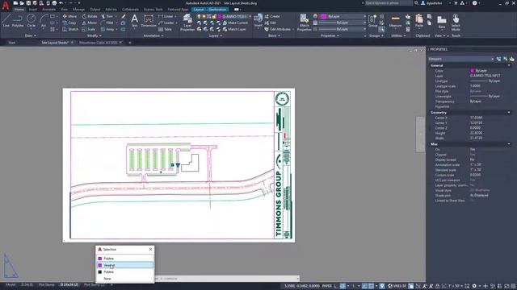Click Select Mode touch button
Viewport: 517px width, 290px height.
coord(456,23)
